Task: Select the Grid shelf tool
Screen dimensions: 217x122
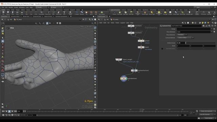Action: (x=22, y=13)
